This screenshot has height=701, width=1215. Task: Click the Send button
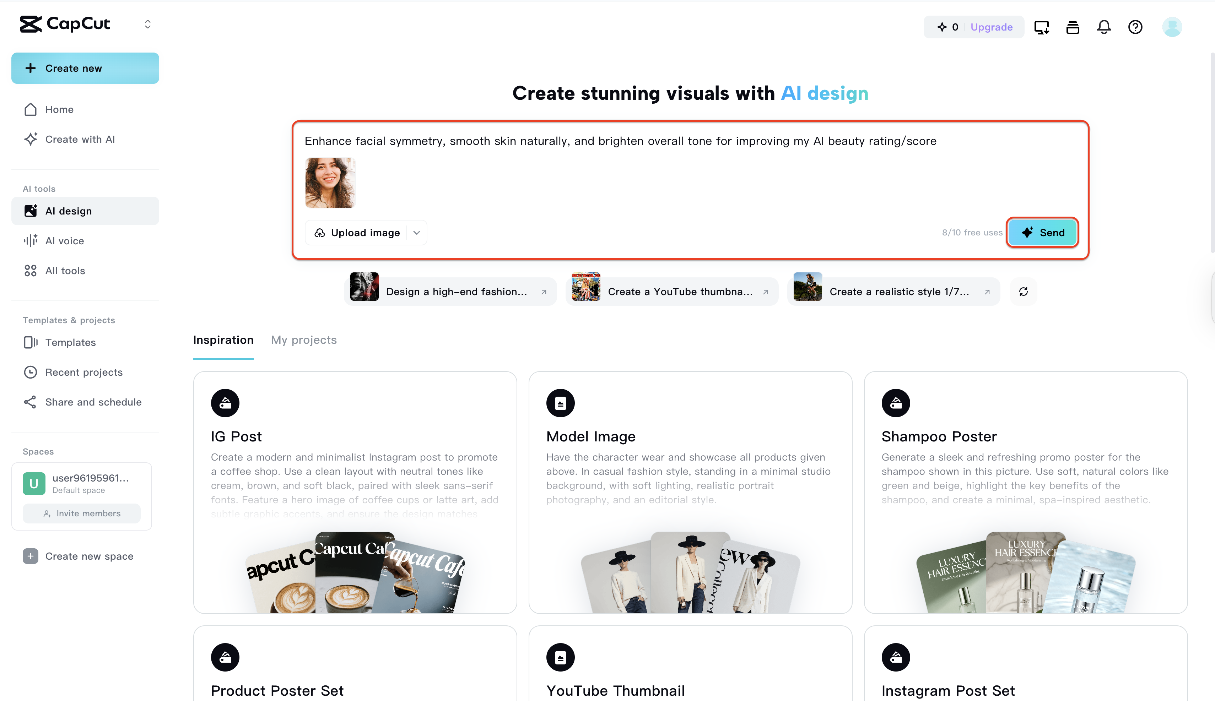(x=1043, y=233)
